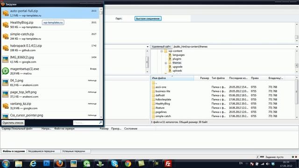Image resolution: width=299 pixels, height=168 pixels.
Task: Sort by Тип файла column
Action: [219, 78]
